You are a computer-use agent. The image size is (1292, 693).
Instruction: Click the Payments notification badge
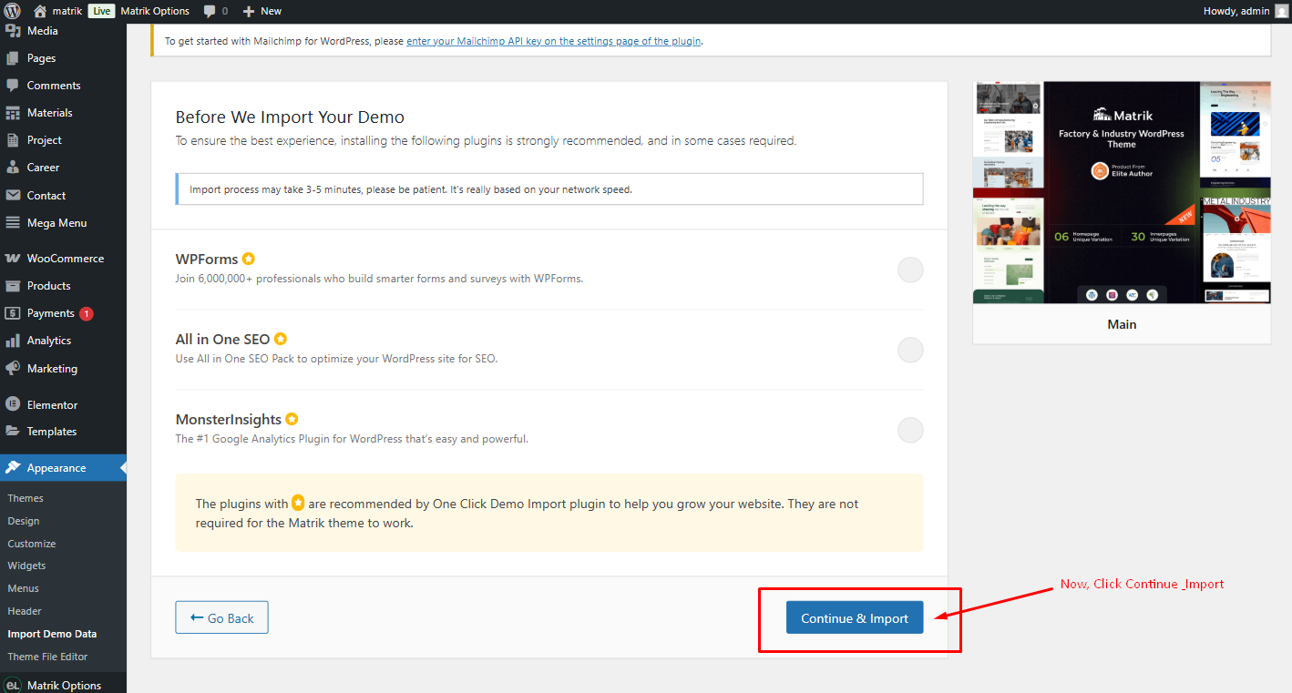(x=87, y=313)
